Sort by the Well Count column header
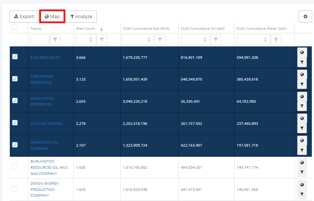Image resolution: width=314 pixels, height=201 pixels. click(86, 28)
